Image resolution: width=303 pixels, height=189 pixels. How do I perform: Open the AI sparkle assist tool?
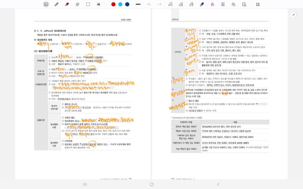coord(99,4)
